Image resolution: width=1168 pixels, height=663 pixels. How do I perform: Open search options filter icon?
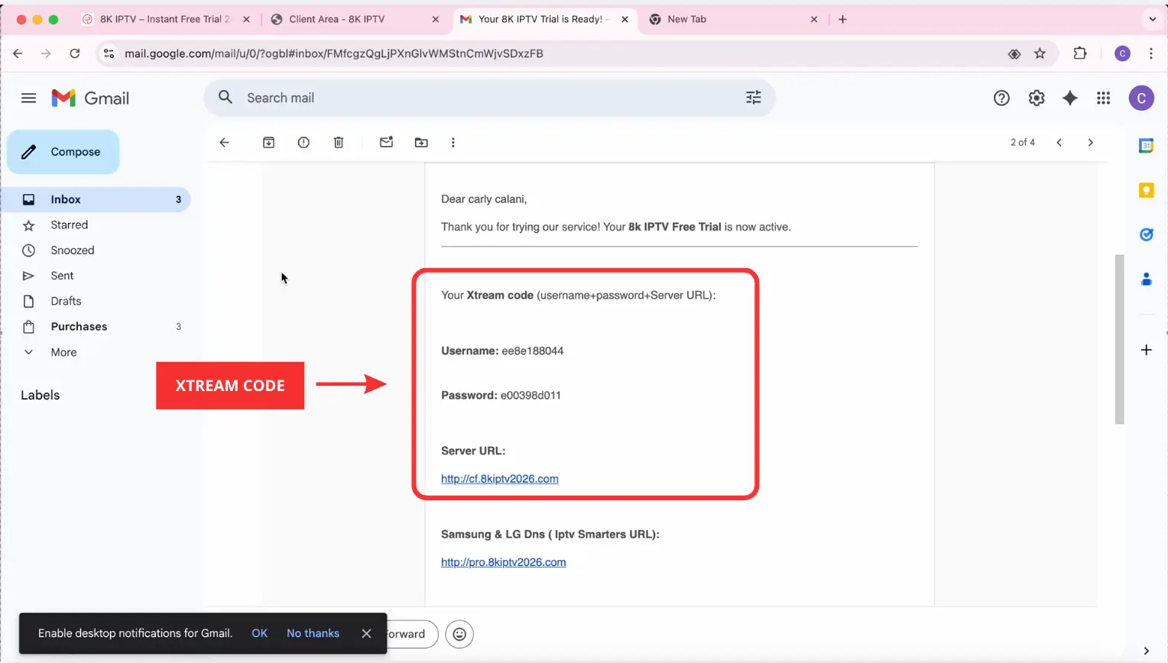[x=753, y=97]
